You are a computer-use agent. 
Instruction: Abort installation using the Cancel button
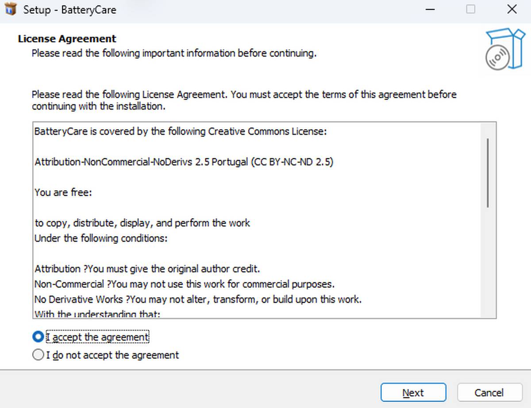pyautogui.click(x=489, y=393)
